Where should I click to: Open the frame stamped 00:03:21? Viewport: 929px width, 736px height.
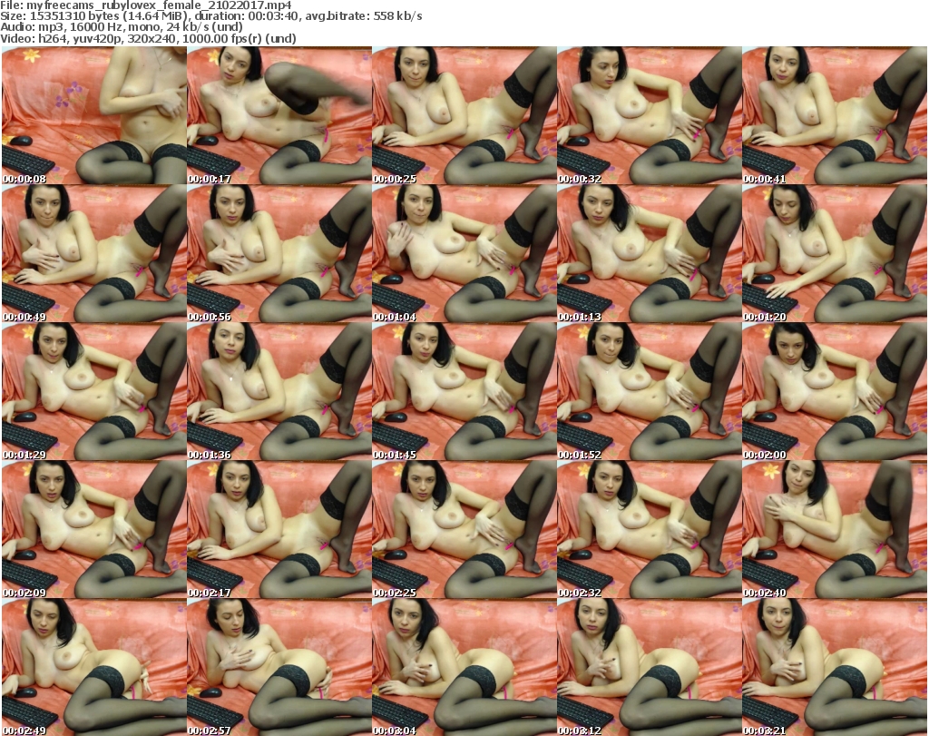pyautogui.click(x=835, y=667)
